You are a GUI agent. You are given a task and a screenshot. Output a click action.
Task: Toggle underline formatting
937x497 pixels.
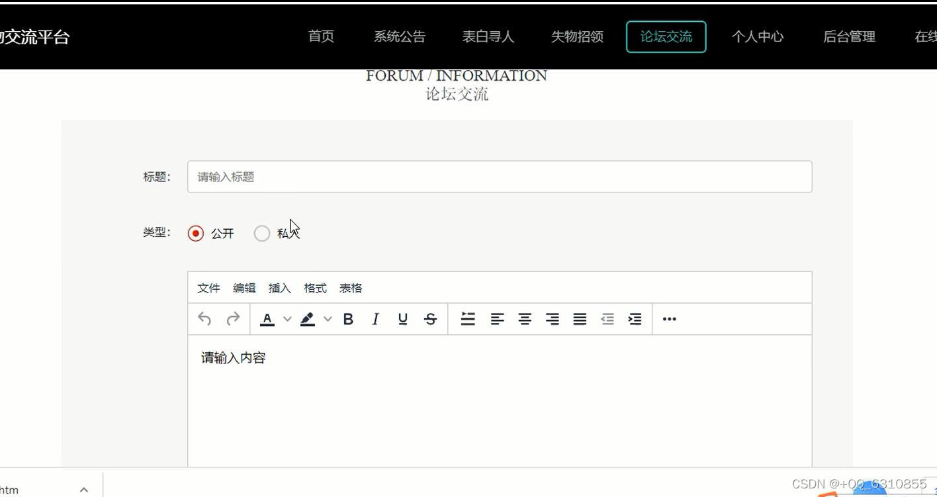[x=402, y=319]
